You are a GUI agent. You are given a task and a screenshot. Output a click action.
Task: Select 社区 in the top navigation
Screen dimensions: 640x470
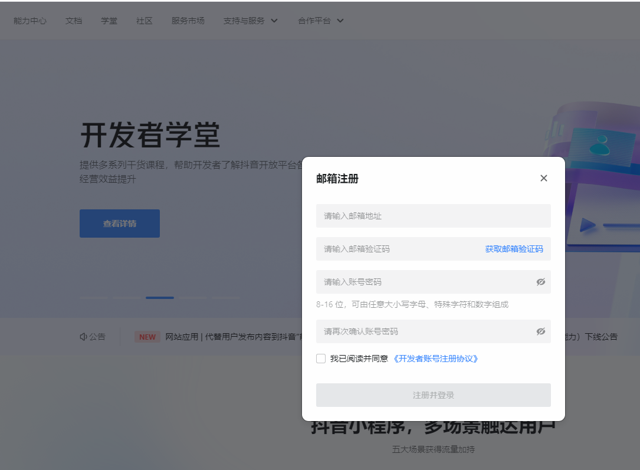coord(145,21)
